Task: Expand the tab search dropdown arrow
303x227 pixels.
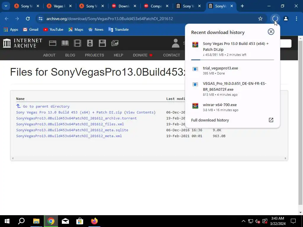Action: [x=6, y=6]
